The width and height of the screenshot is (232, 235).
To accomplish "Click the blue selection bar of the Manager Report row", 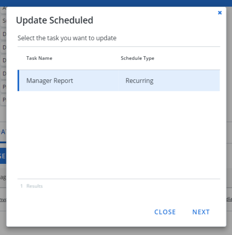I will click(x=18, y=80).
